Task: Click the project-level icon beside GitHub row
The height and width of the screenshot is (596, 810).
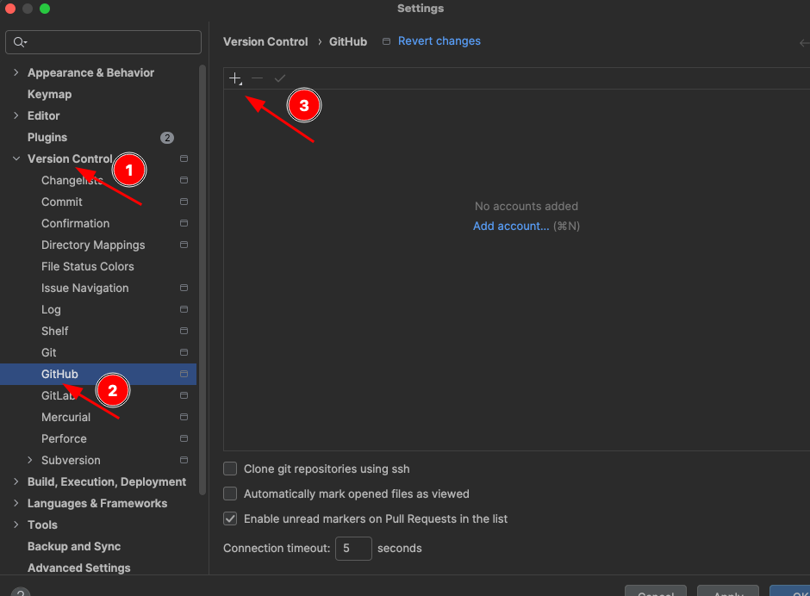Action: click(184, 374)
